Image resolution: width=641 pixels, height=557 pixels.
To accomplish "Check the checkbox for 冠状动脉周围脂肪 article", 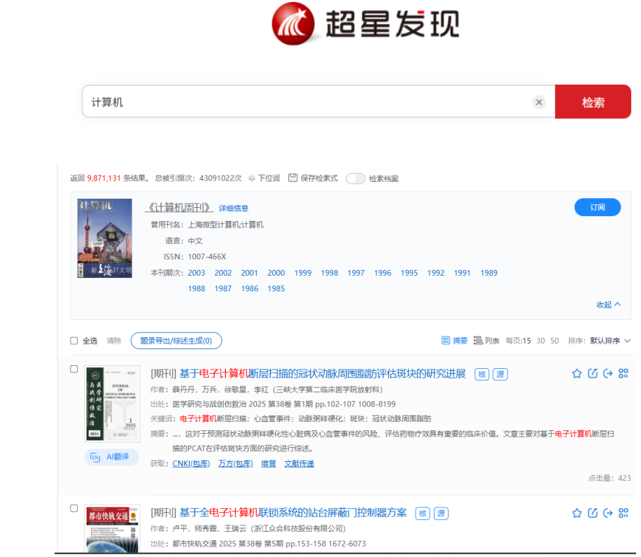I will [74, 369].
